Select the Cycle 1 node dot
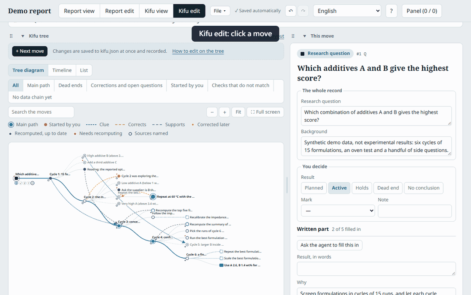Viewport: 471px width, 295px height. [x=51, y=178]
